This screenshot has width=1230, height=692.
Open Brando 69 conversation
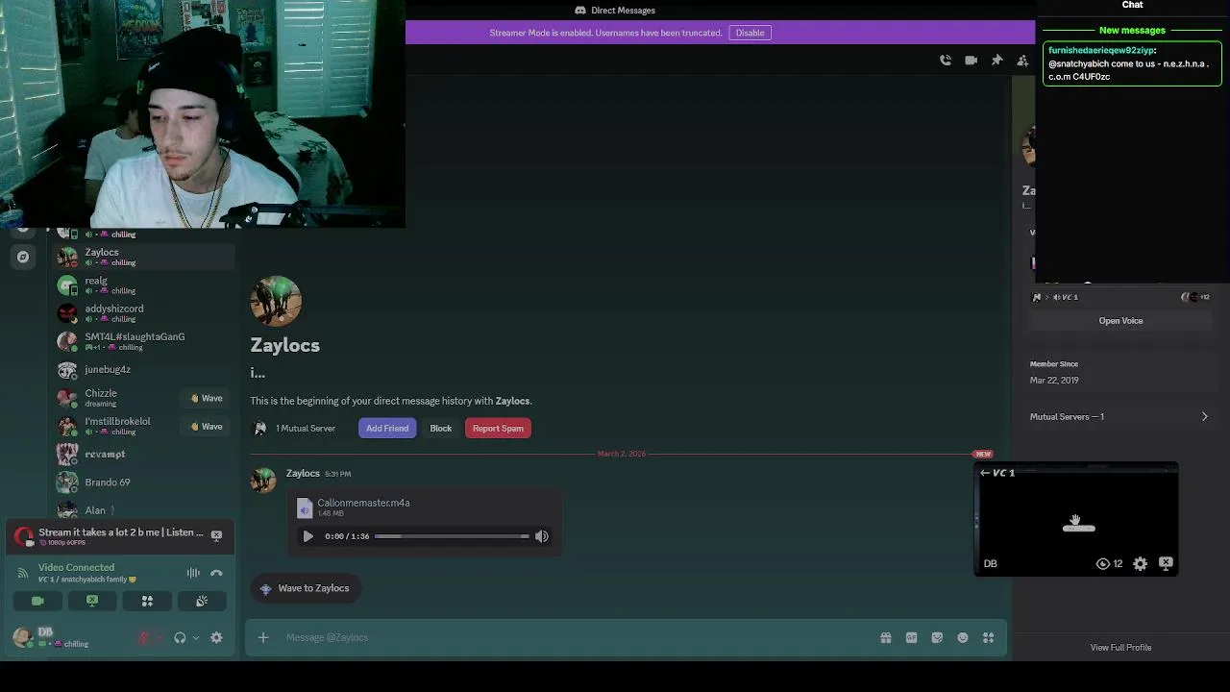point(144,482)
